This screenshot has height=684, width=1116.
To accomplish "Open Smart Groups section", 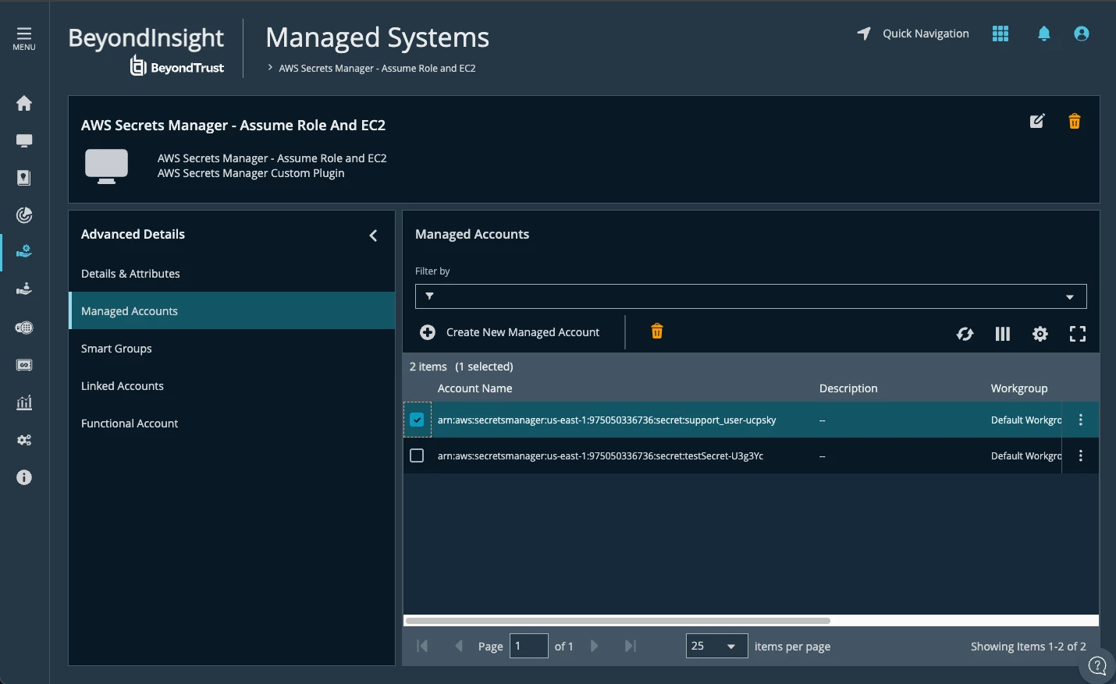I will coord(232,349).
